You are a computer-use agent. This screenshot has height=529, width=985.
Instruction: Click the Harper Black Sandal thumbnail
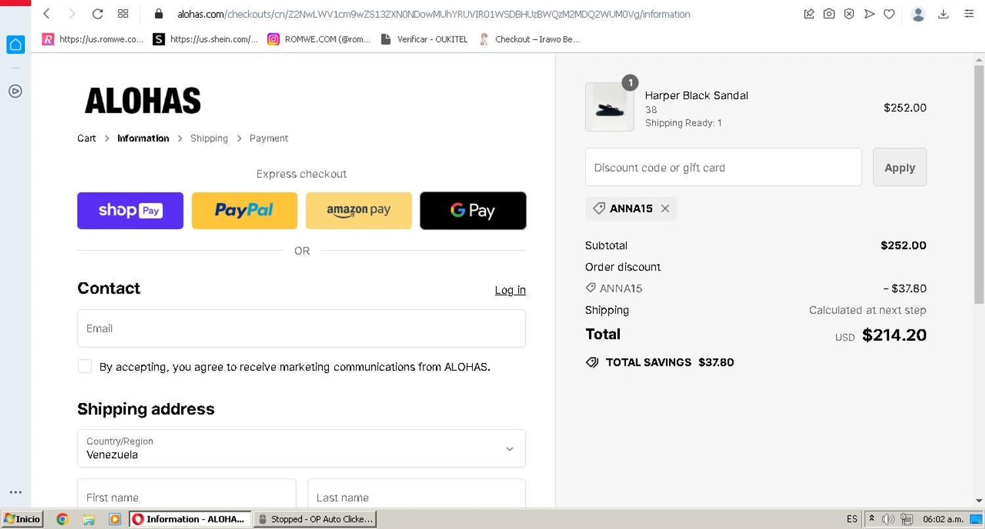609,107
